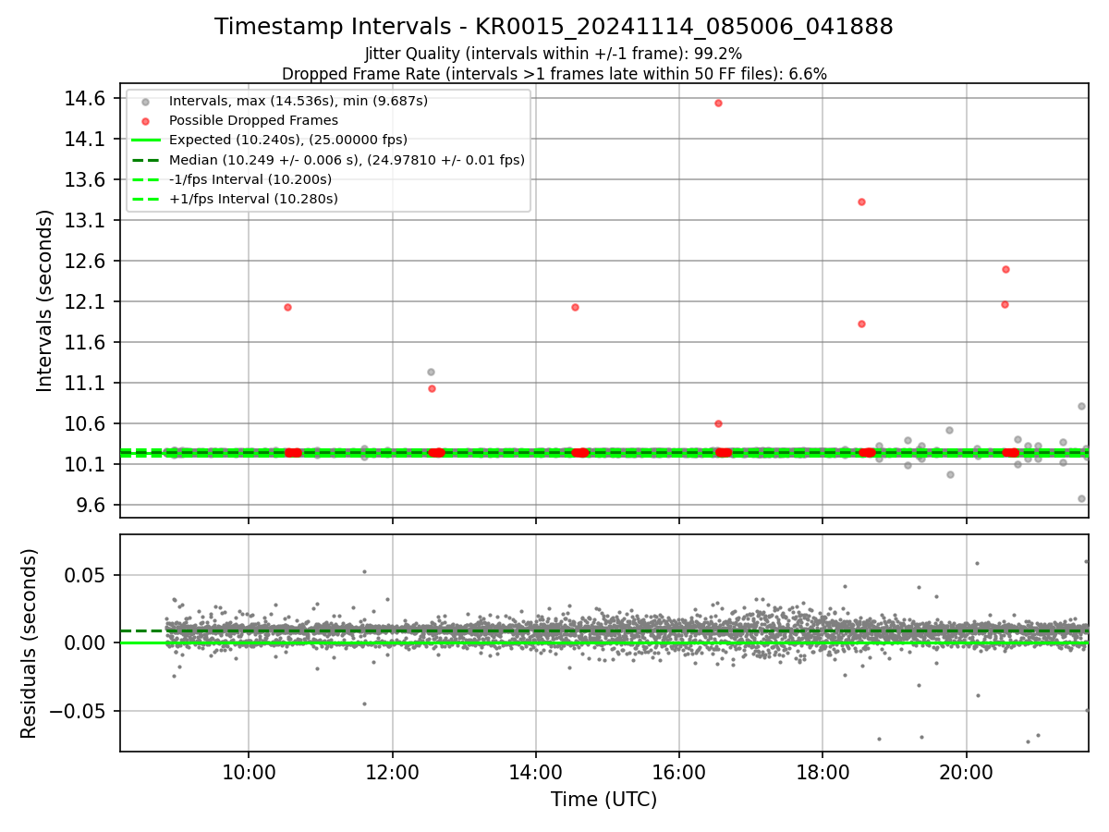
Task: Click legend entry 'Intervals, max (14.536s), min (9.687s)'
Action: click(299, 101)
